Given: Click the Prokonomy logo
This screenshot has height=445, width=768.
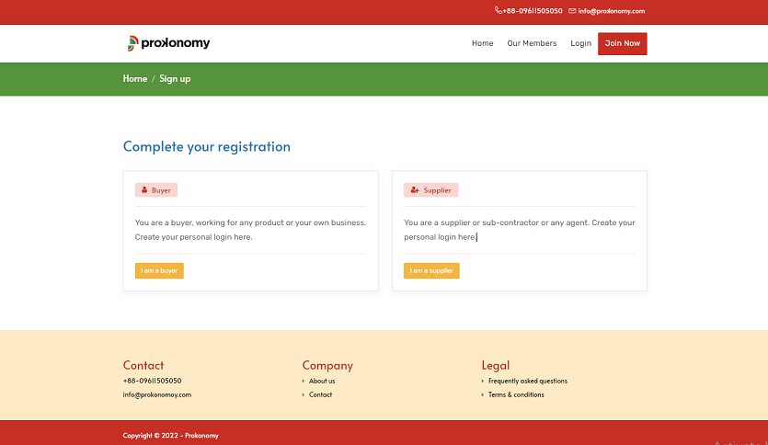Looking at the screenshot, I should tap(168, 43).
